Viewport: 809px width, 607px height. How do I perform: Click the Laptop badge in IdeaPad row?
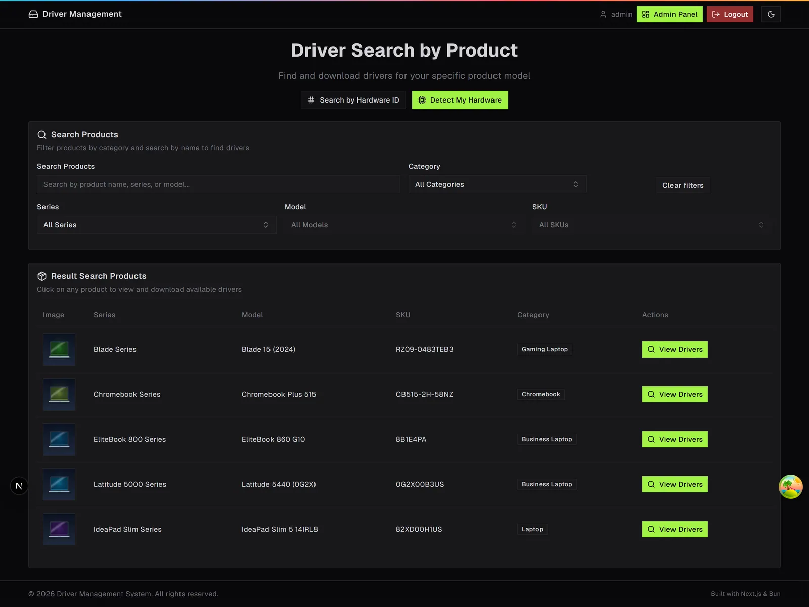(x=532, y=529)
